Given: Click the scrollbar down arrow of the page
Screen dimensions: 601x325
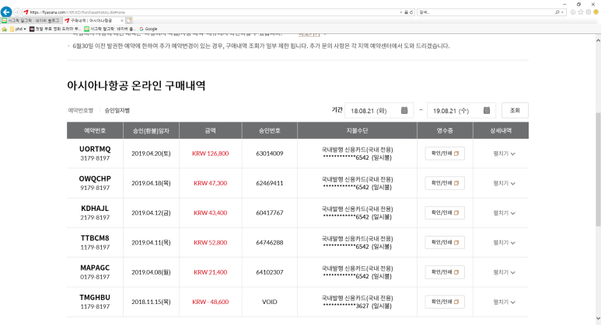Looking at the screenshot, I should click(598, 318).
